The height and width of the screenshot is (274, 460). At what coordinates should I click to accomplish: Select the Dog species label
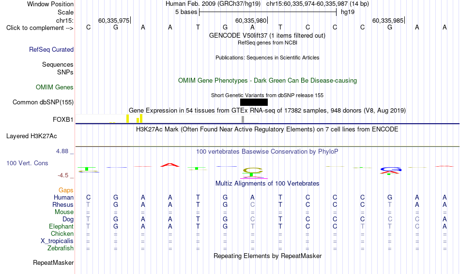tap(68, 219)
